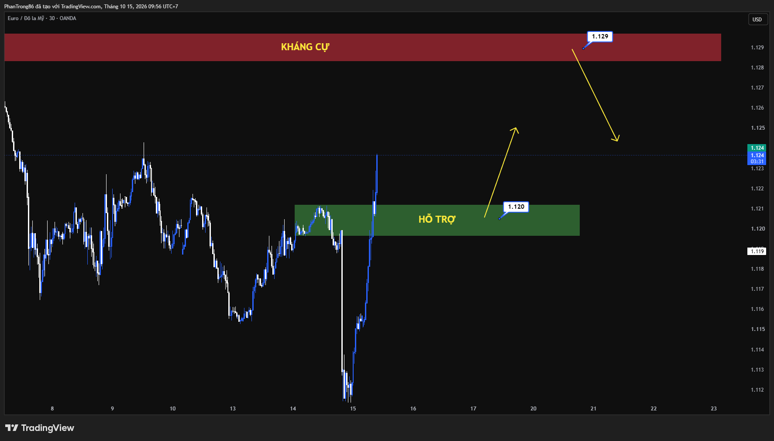
Task: Select the KHÁNG CỰ resistance zone label
Action: tap(305, 47)
